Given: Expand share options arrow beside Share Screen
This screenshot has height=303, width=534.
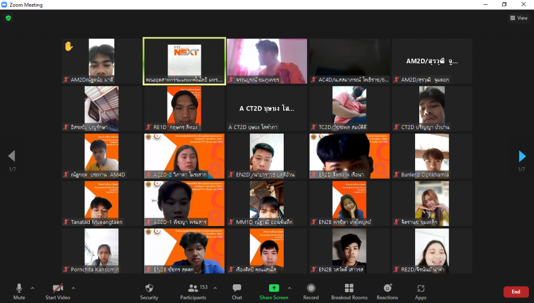Looking at the screenshot, I should click(x=289, y=288).
